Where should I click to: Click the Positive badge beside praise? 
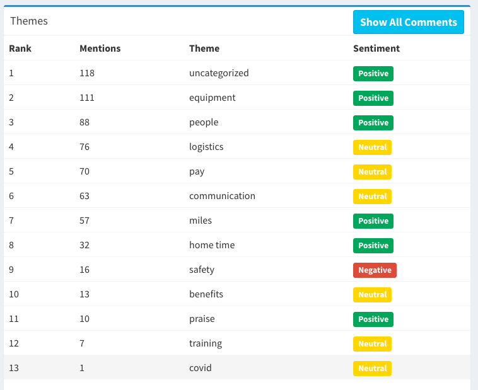tap(373, 319)
